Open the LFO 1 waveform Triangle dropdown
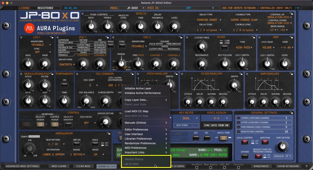 coord(41,45)
